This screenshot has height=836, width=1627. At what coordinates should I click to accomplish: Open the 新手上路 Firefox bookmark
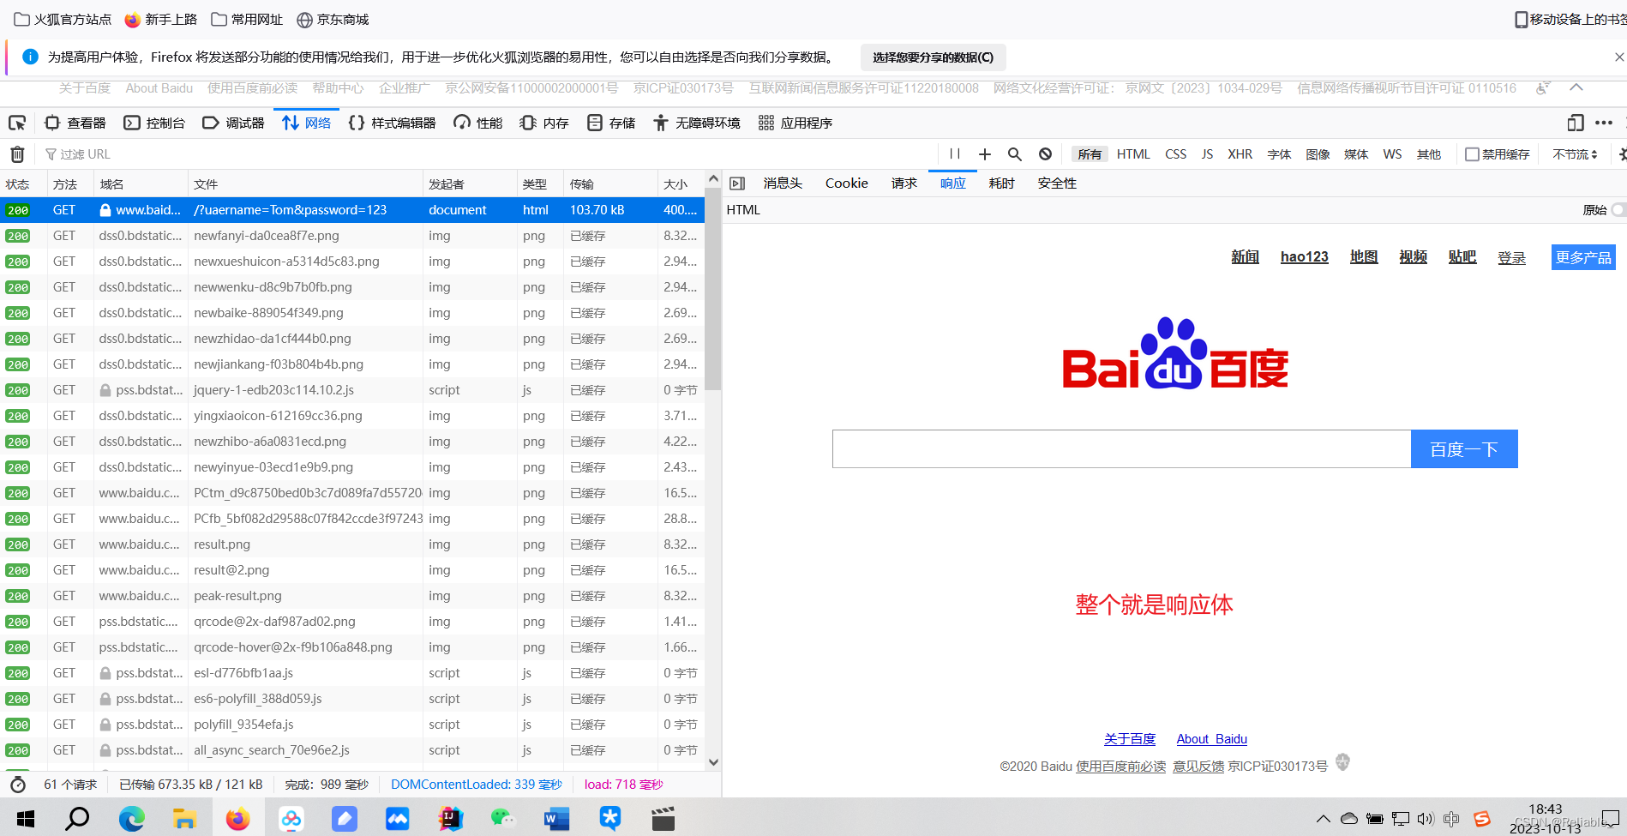[161, 19]
